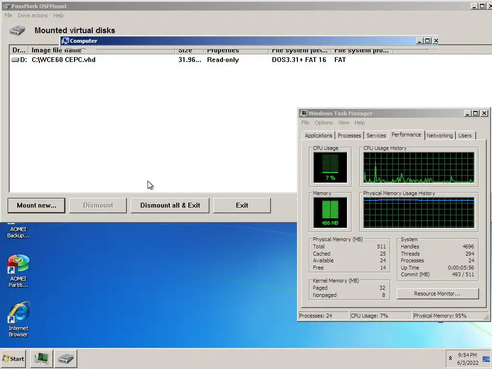Select C:\WCE60 CEPC.vhd file name

click(63, 60)
